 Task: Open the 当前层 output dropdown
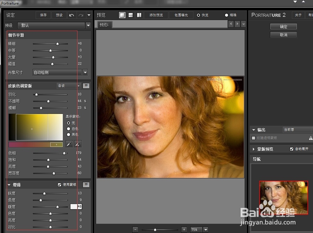[297, 130]
